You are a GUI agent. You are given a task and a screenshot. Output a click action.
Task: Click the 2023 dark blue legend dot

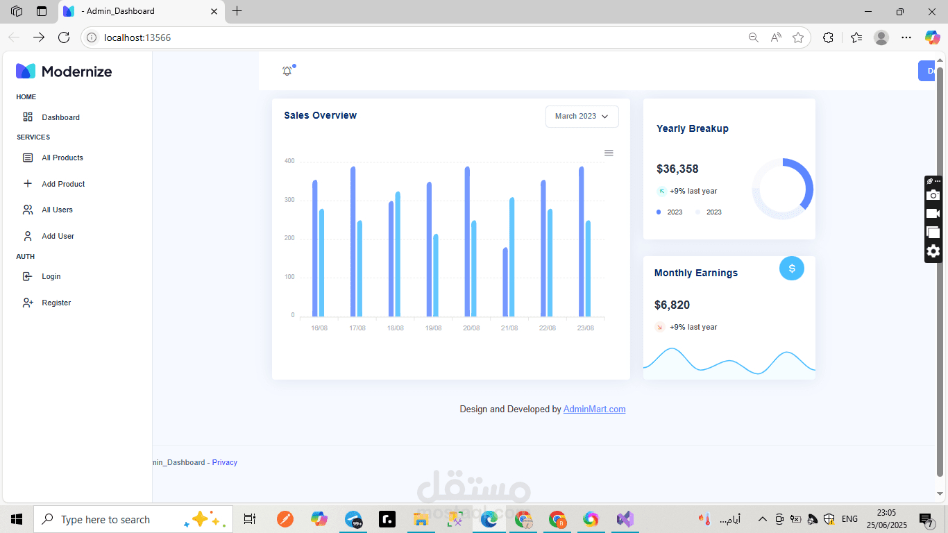[x=659, y=212]
